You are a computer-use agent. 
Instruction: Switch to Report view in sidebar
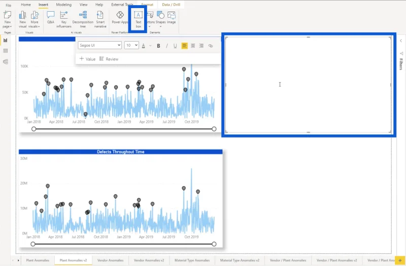(5, 40)
